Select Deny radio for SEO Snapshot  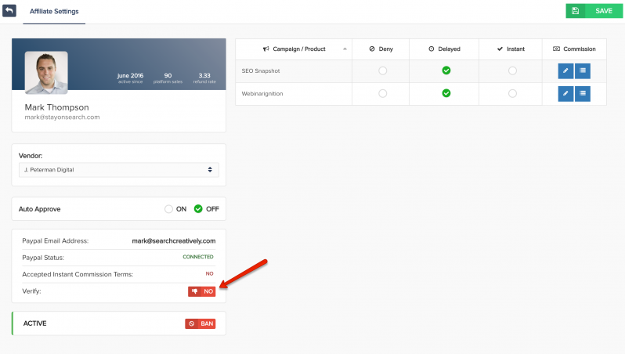[382, 71]
